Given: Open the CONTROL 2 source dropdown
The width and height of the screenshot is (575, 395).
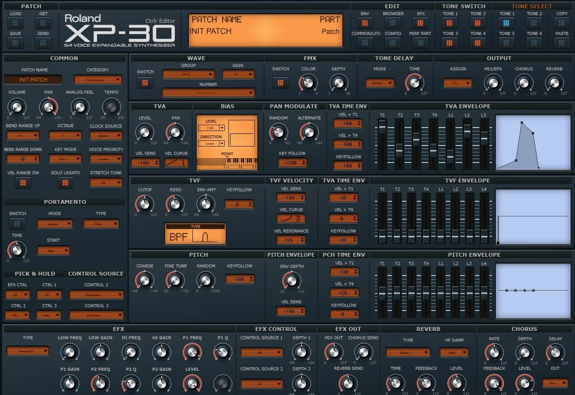Looking at the screenshot, I should pyautogui.click(x=97, y=295).
